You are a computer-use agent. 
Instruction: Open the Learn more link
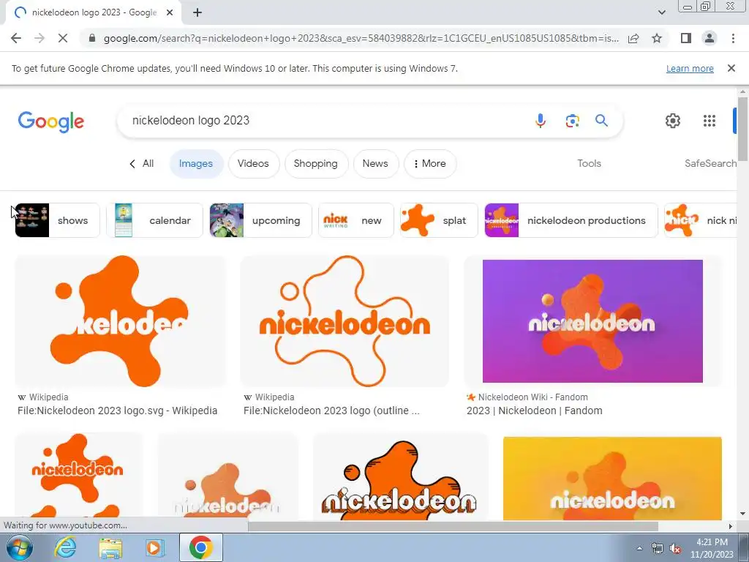point(690,68)
